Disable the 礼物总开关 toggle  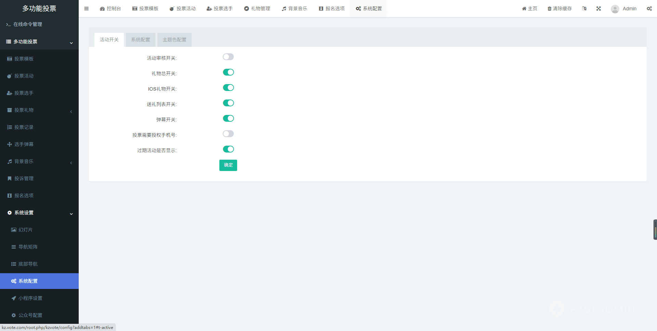[x=228, y=72]
